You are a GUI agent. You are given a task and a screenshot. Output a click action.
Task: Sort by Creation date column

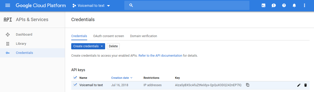122,78
